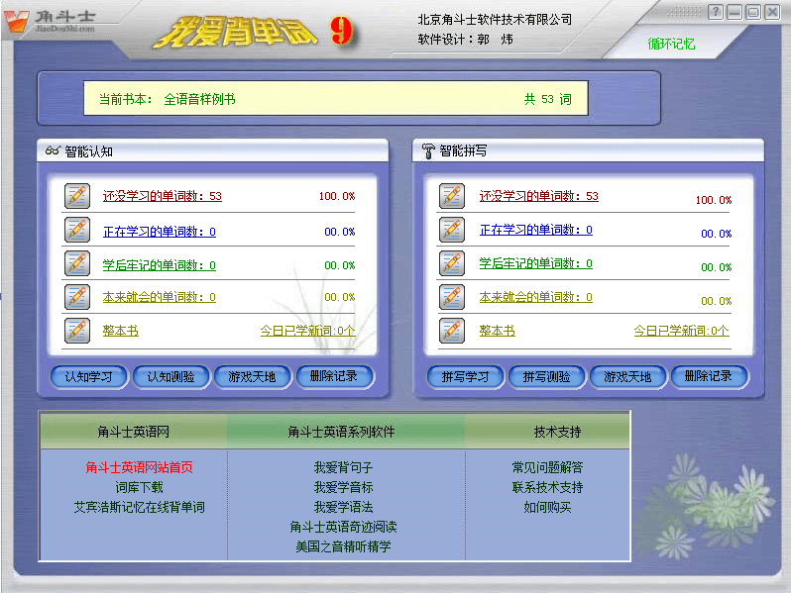
Task: Start 拼写测验 button
Action: coord(546,377)
